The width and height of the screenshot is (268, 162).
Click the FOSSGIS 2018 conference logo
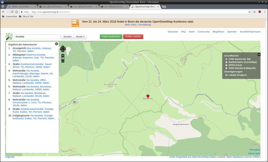click(x=75, y=23)
